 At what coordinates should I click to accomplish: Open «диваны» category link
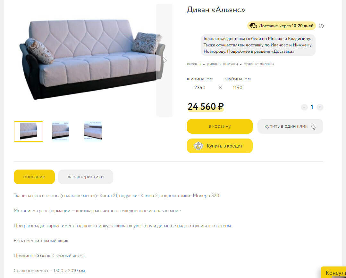coord(194,64)
